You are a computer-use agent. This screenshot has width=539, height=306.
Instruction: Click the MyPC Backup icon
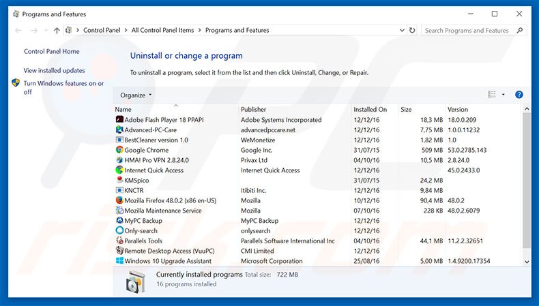pyautogui.click(x=119, y=221)
